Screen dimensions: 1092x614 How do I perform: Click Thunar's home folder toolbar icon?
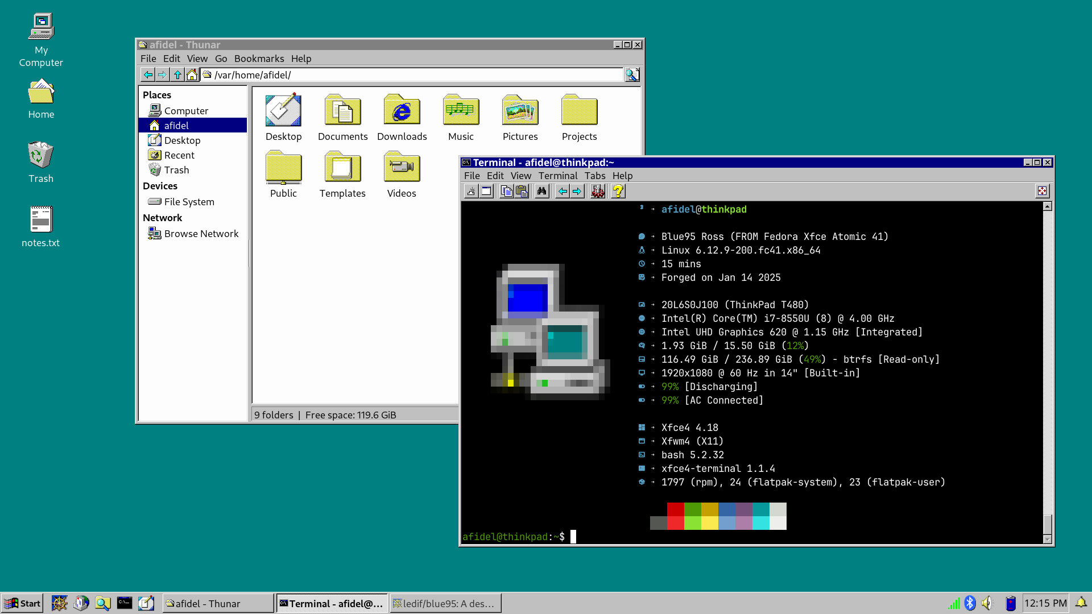point(192,75)
